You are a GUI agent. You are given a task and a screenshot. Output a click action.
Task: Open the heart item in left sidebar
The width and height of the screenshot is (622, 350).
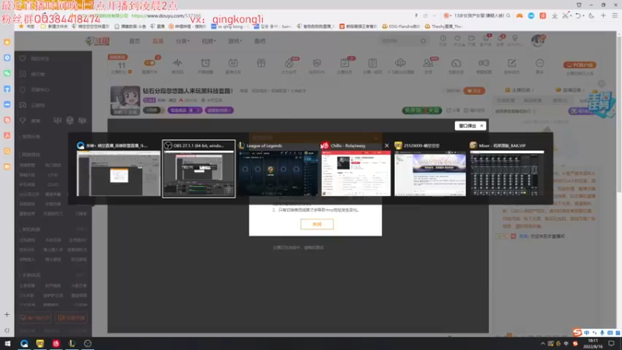tap(23, 58)
